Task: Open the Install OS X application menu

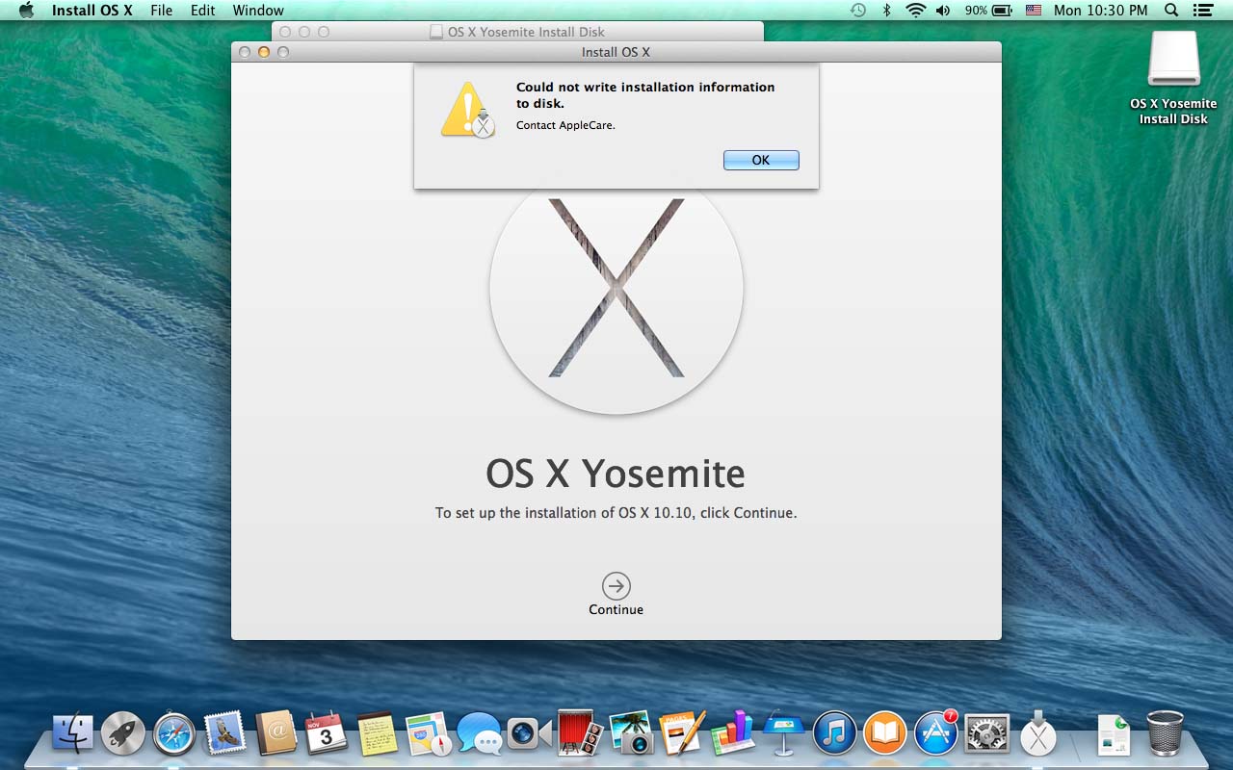Action: coord(92,11)
